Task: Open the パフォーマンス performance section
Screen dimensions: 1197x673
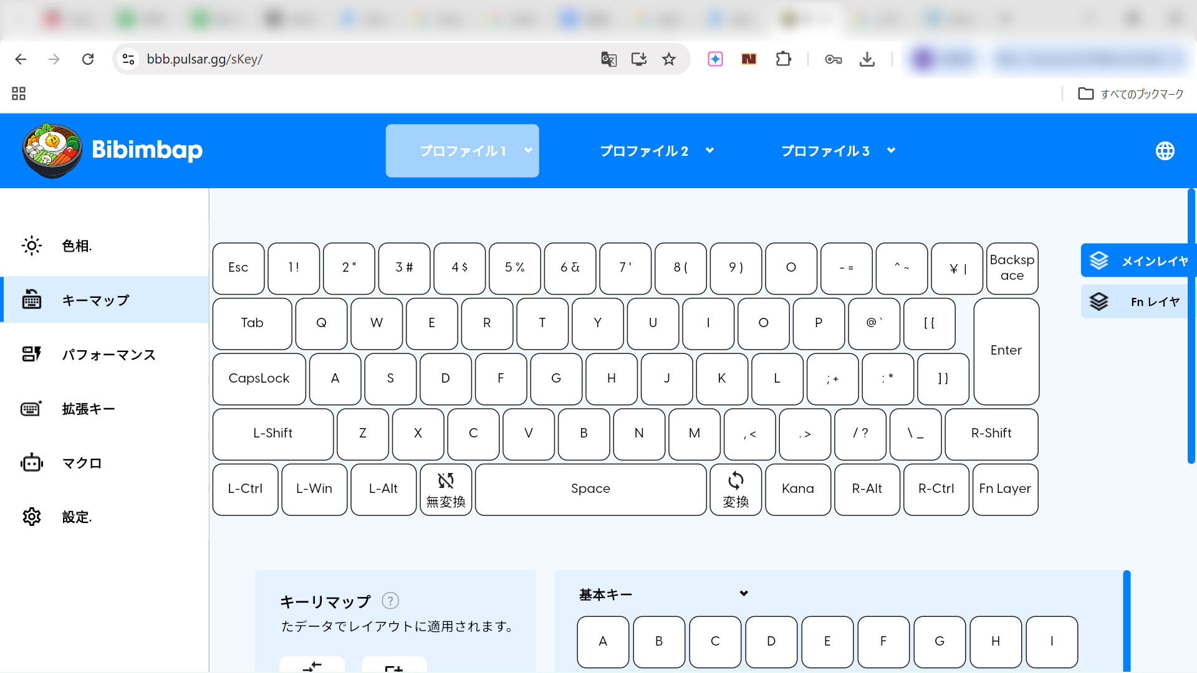Action: (108, 355)
